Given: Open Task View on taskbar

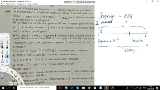Looking at the screenshot, I should click(14, 88).
